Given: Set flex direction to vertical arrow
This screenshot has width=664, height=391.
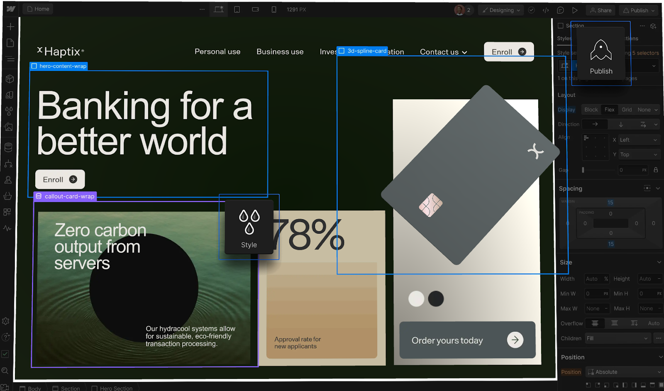Looking at the screenshot, I should pyautogui.click(x=621, y=124).
